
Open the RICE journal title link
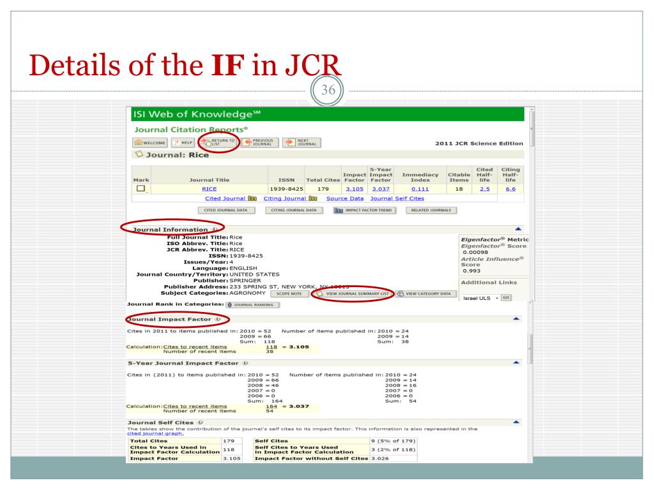(x=209, y=189)
